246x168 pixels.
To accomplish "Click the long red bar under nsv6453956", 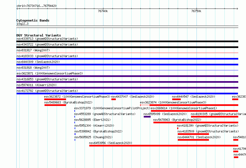I will (164, 146).
